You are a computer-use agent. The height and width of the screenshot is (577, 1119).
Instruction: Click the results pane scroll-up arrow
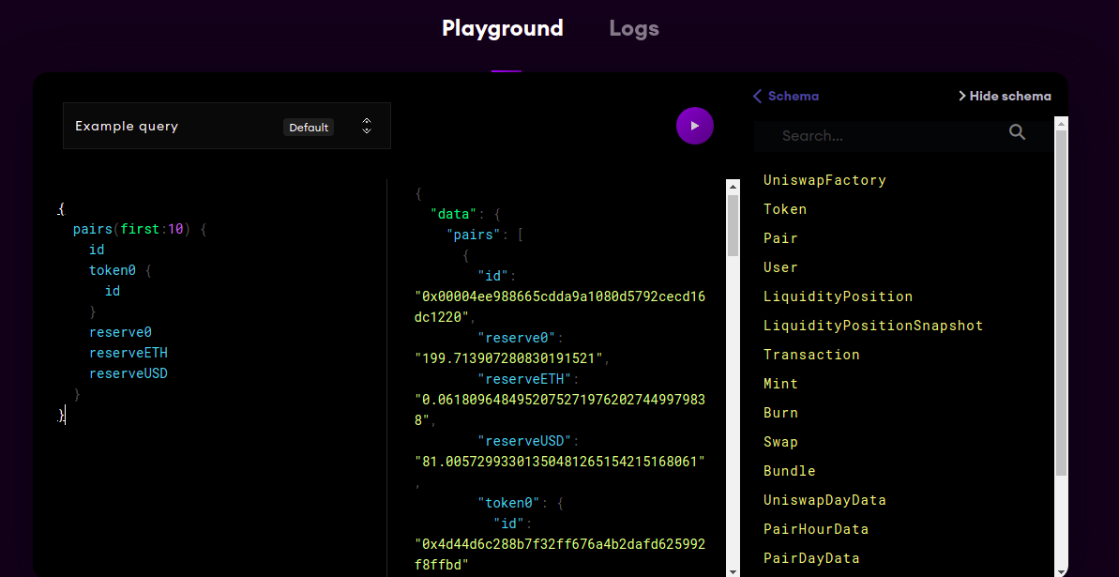733,186
